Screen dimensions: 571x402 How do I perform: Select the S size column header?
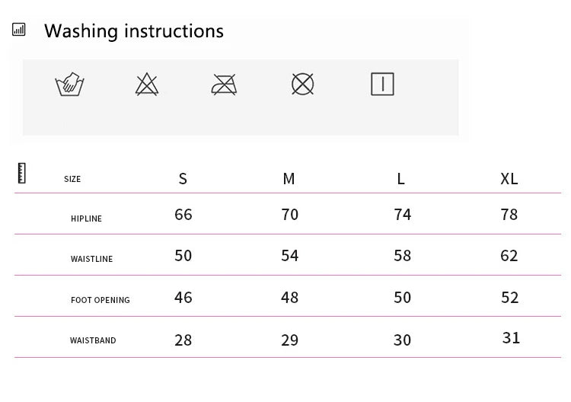pyautogui.click(x=183, y=179)
